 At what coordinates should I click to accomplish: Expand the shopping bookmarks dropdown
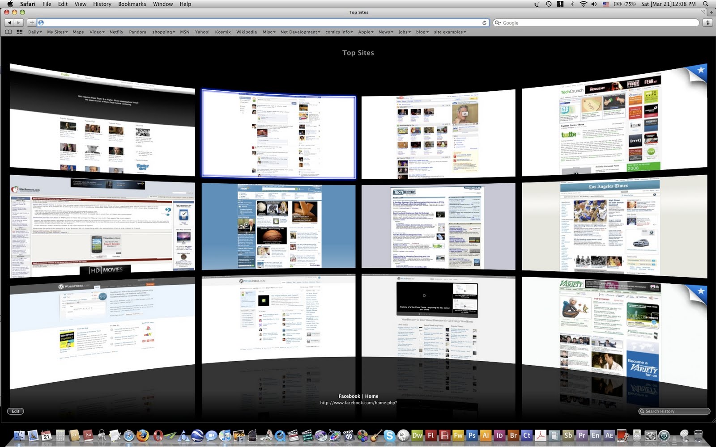(x=163, y=32)
